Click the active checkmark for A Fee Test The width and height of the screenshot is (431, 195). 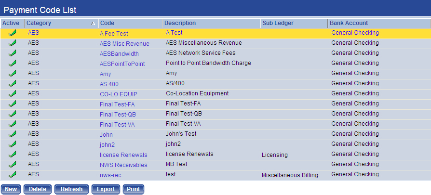(x=12, y=33)
